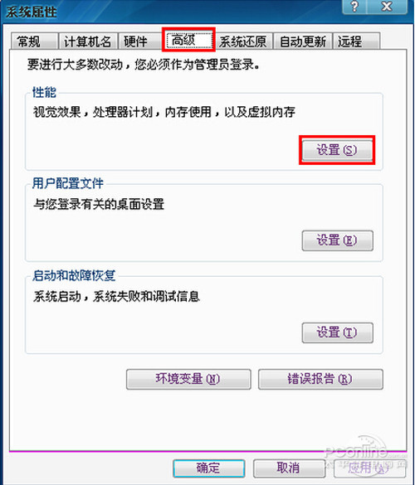This screenshot has height=485, width=415.
Task: Confirm with the 确定 button
Action: 208,468
